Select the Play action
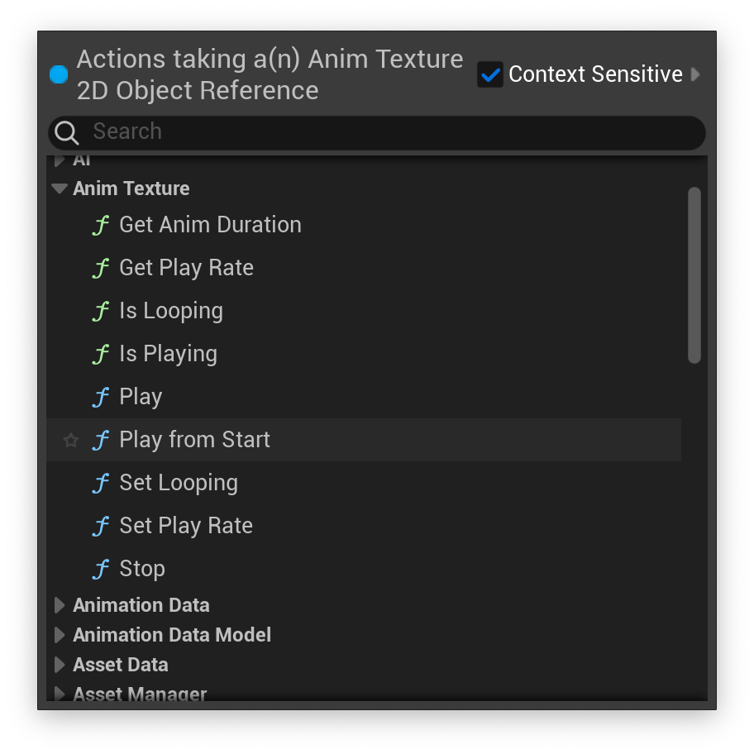This screenshot has width=754, height=754. pyautogui.click(x=364, y=397)
